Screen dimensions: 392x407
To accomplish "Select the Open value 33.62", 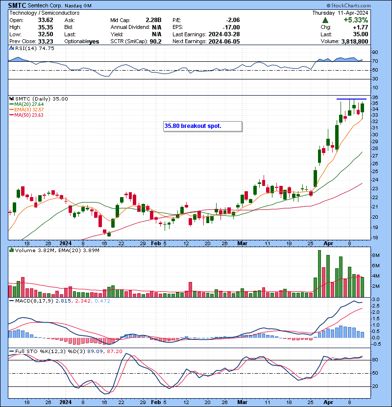I will (46, 20).
